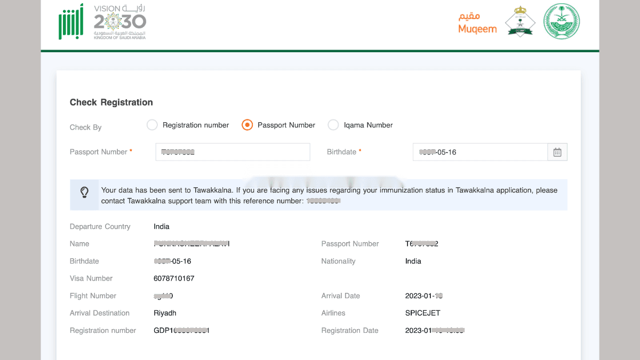640x360 pixels.
Task: Click the Name label in results
Action: (79, 244)
